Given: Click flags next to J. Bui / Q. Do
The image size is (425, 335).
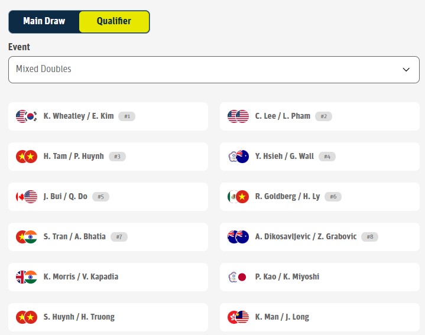Looking at the screenshot, I should point(27,197).
